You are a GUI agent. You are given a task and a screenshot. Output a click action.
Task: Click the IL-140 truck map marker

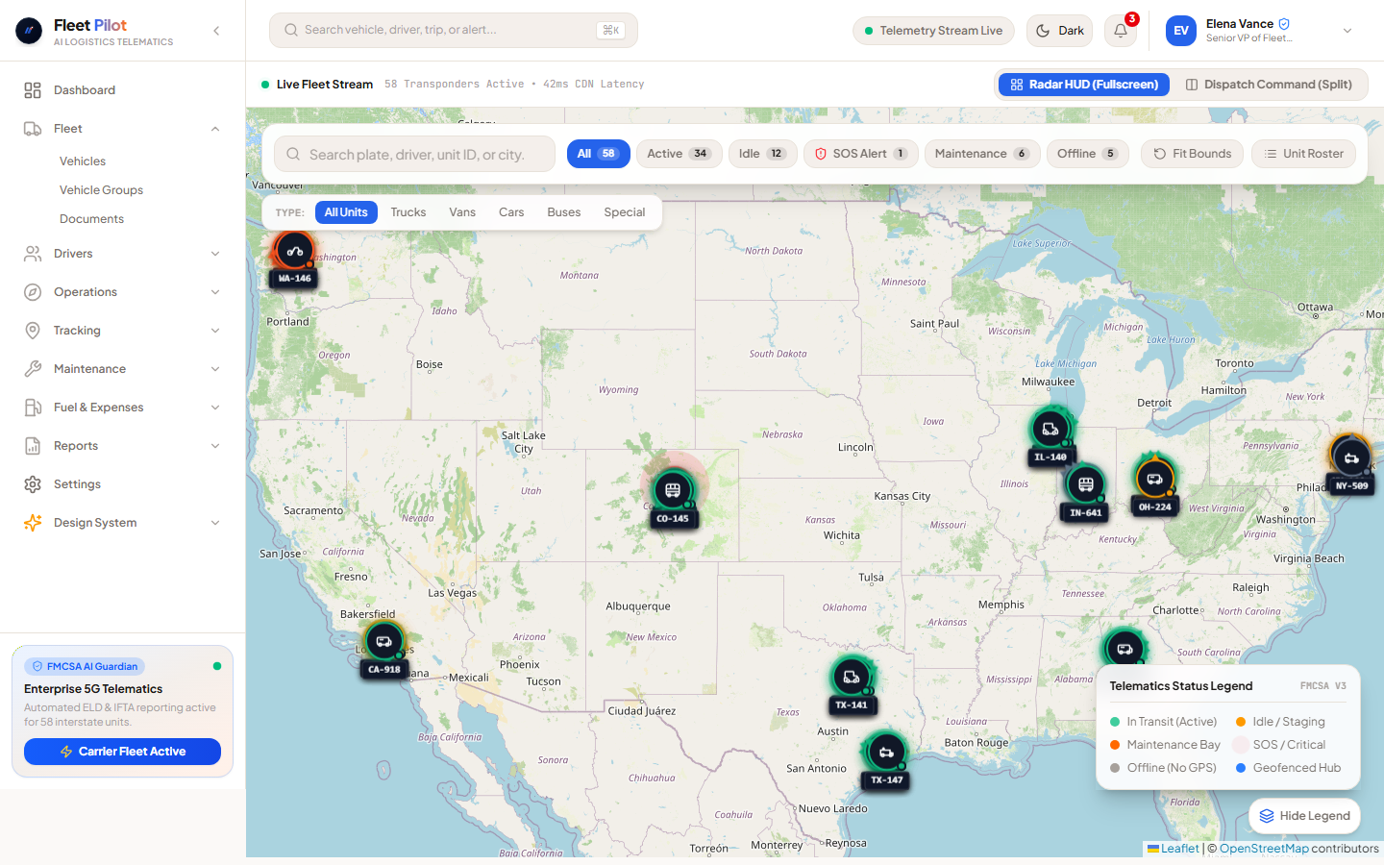point(1050,429)
